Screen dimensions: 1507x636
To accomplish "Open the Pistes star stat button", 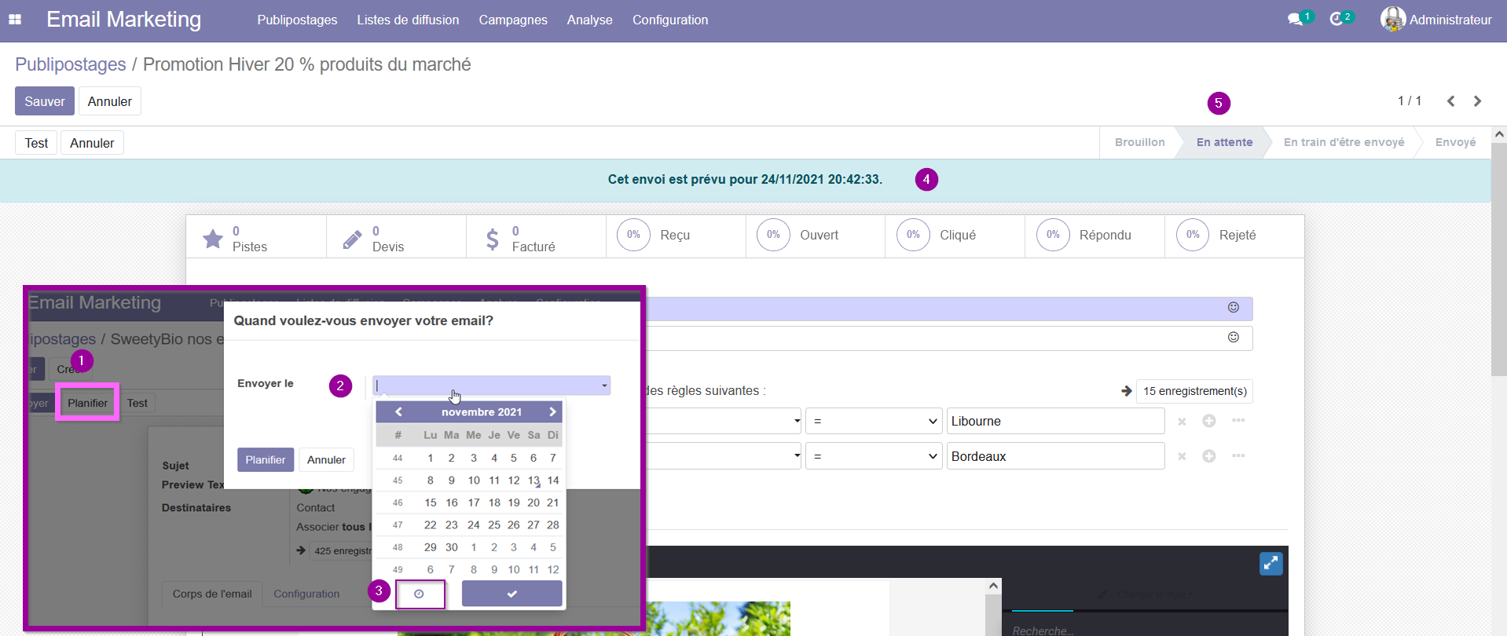I will 256,237.
